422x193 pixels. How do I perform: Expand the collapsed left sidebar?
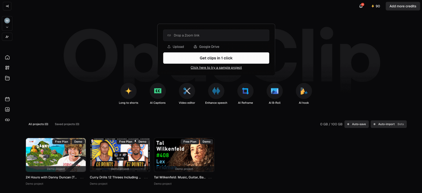point(7,6)
